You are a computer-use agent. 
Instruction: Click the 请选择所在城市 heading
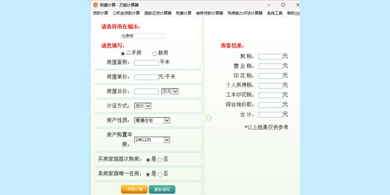point(121,27)
